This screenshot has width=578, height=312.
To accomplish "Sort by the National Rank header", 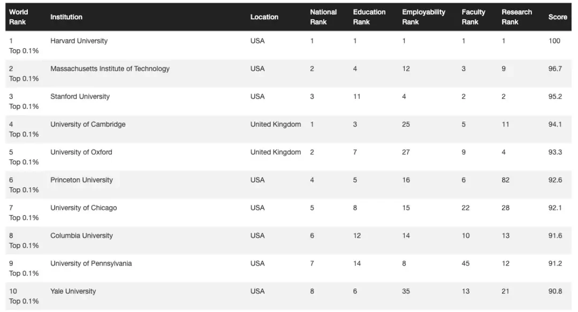I will (323, 17).
